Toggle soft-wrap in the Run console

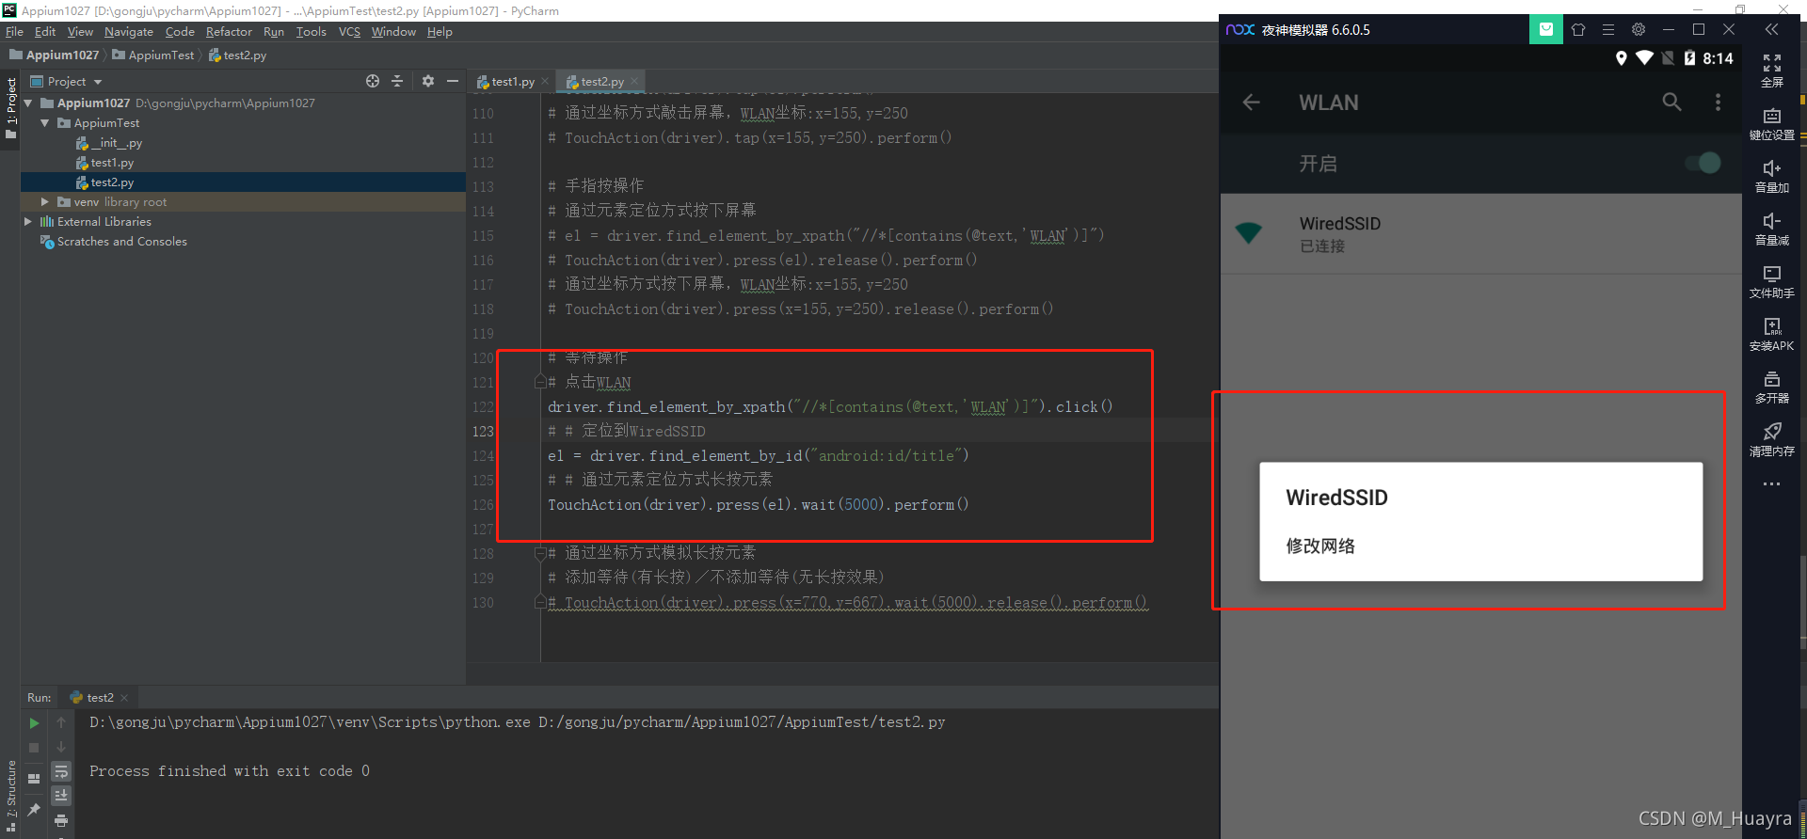tap(61, 772)
